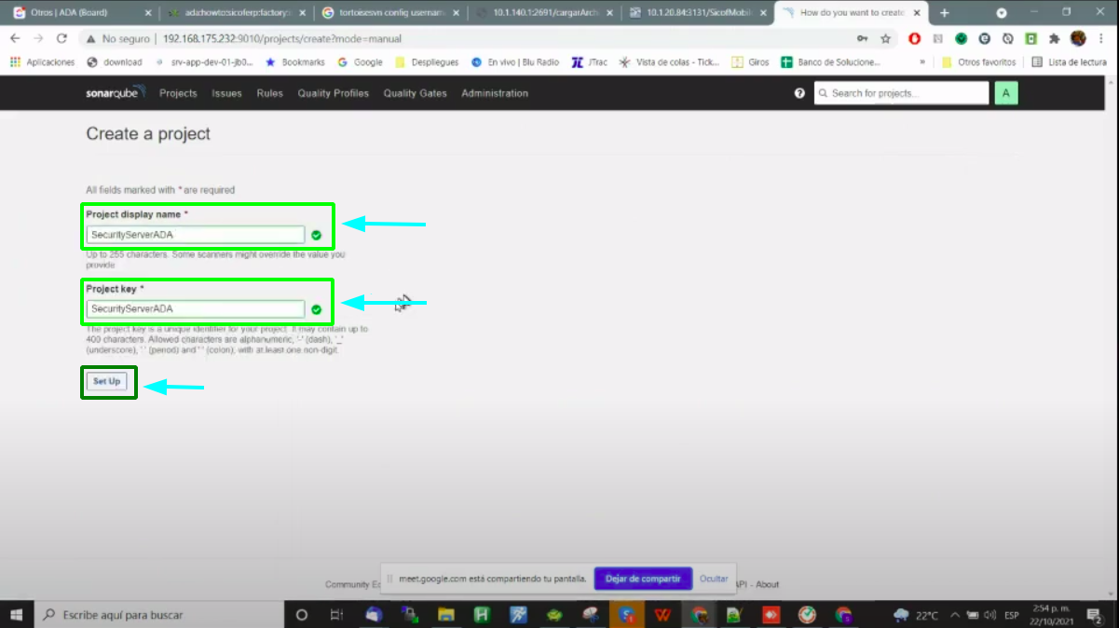Click the volume icon in system tray
Screen dimensions: 1119x628
pyautogui.click(x=989, y=616)
